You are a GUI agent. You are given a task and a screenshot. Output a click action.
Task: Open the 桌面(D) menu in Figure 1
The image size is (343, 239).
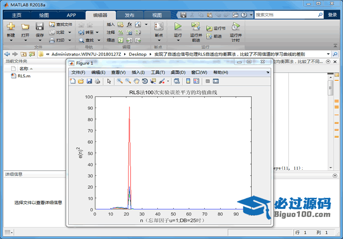pyautogui.click(x=178, y=72)
